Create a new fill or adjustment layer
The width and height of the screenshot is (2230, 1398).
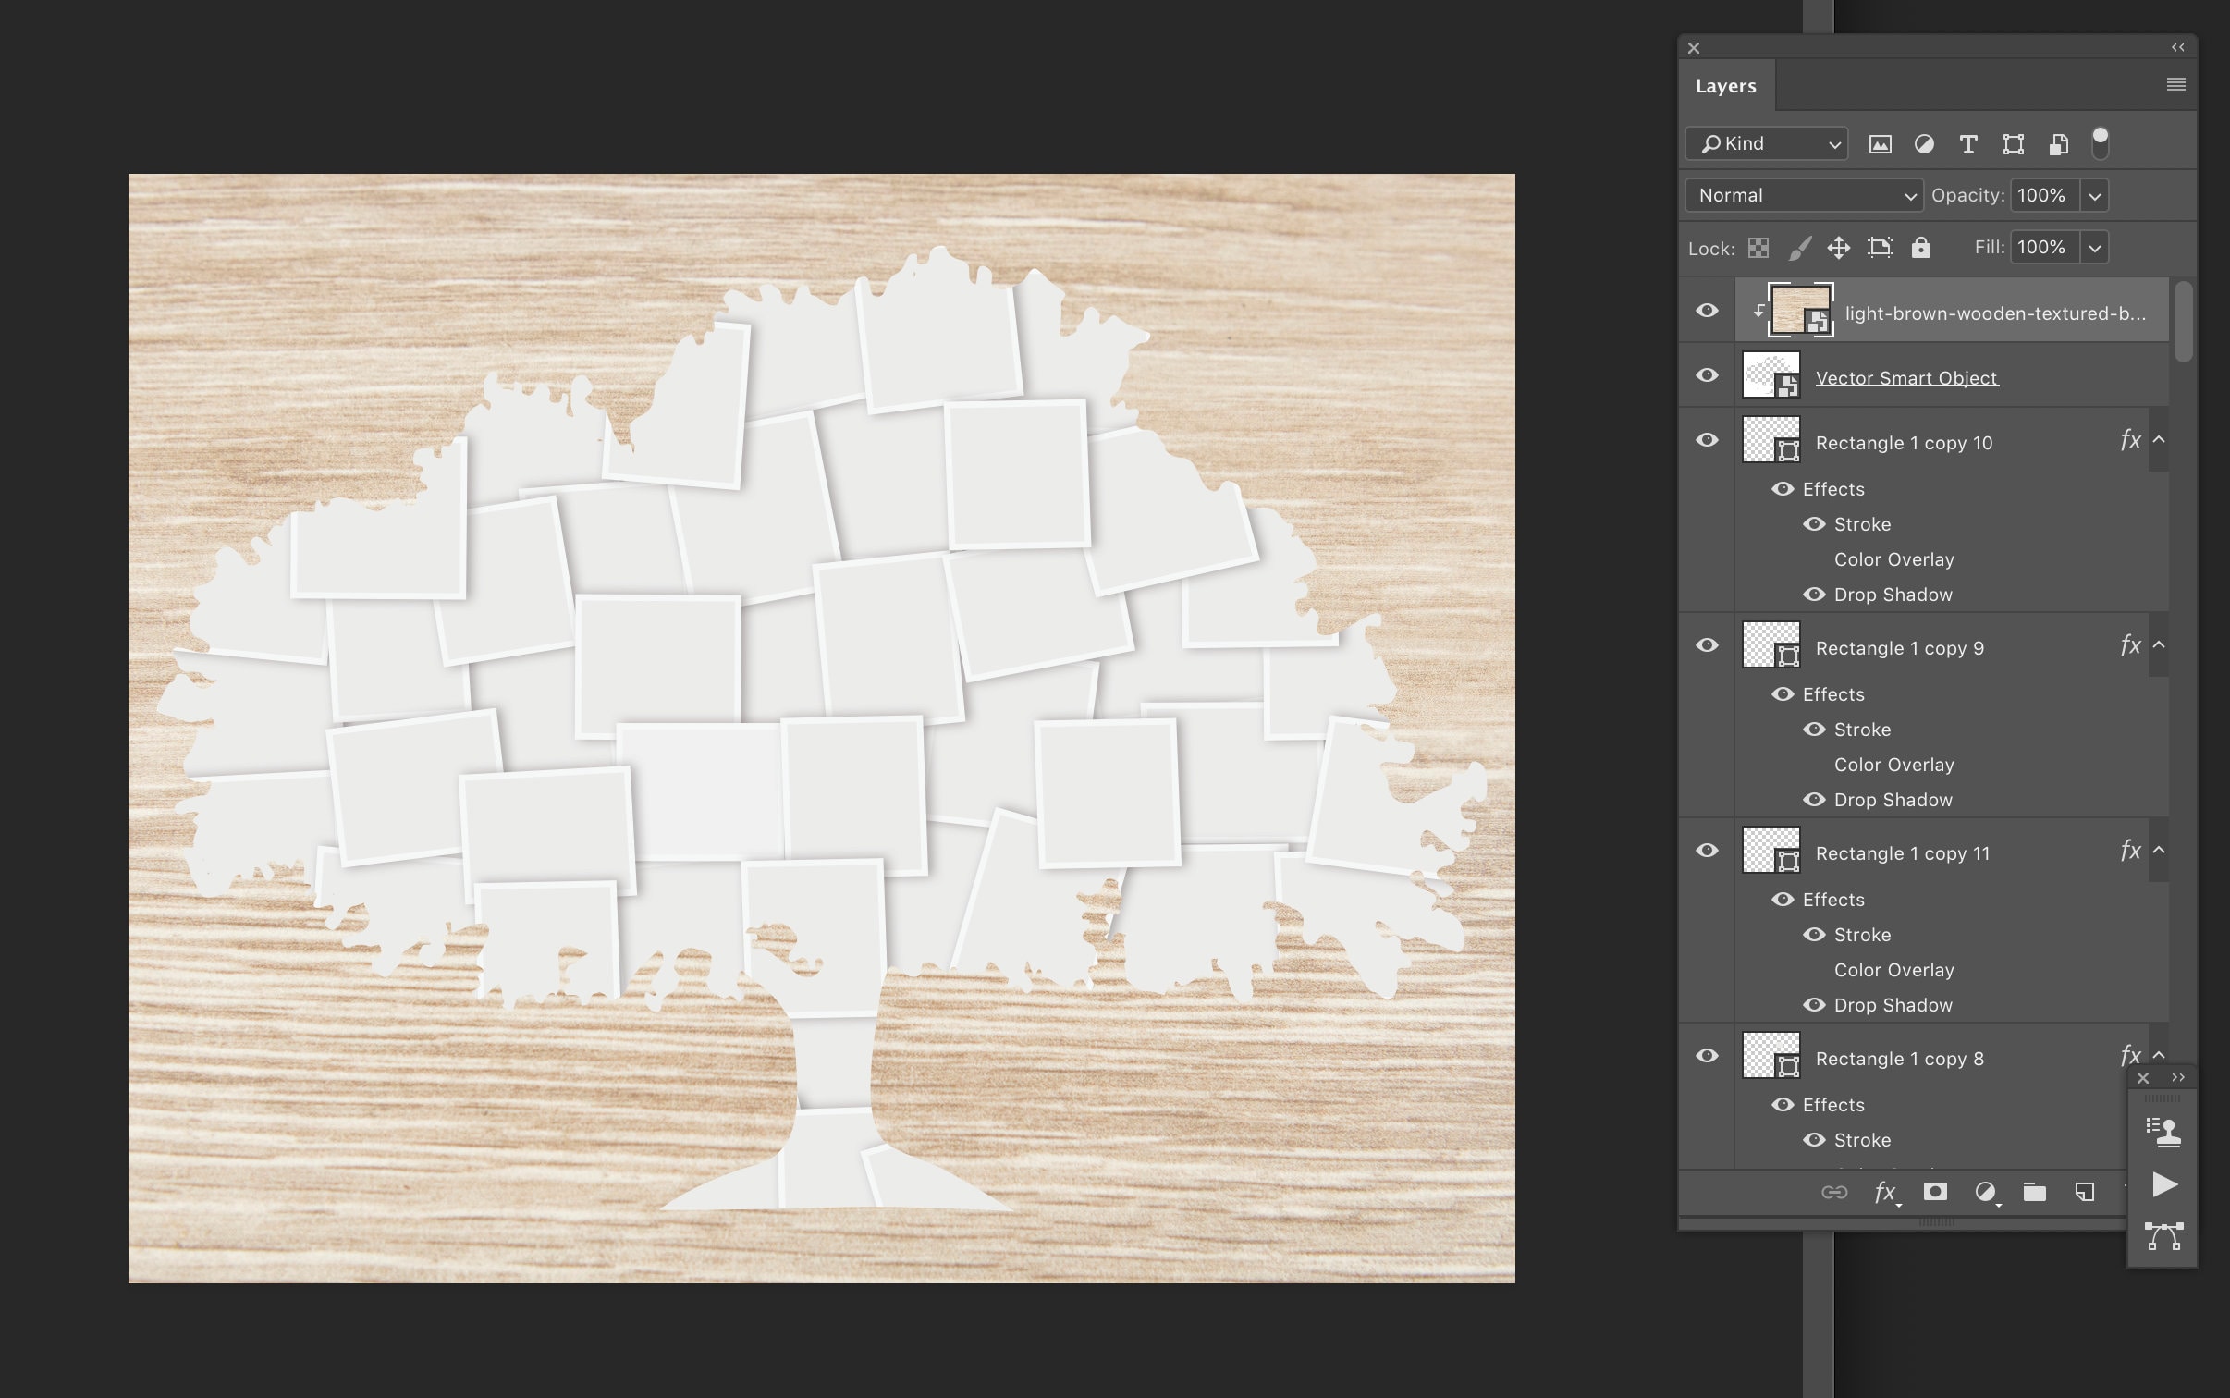click(1985, 1192)
